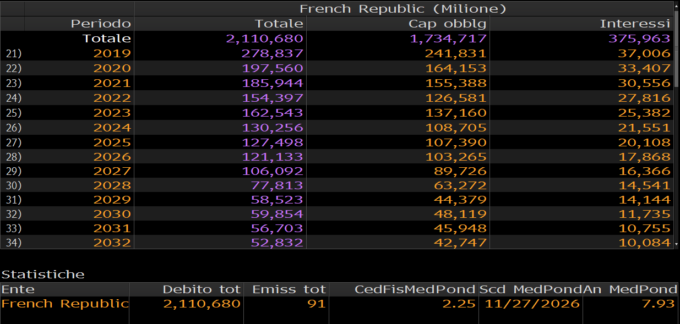Select year 2029 in Periodo column
The width and height of the screenshot is (680, 324).
tap(112, 200)
